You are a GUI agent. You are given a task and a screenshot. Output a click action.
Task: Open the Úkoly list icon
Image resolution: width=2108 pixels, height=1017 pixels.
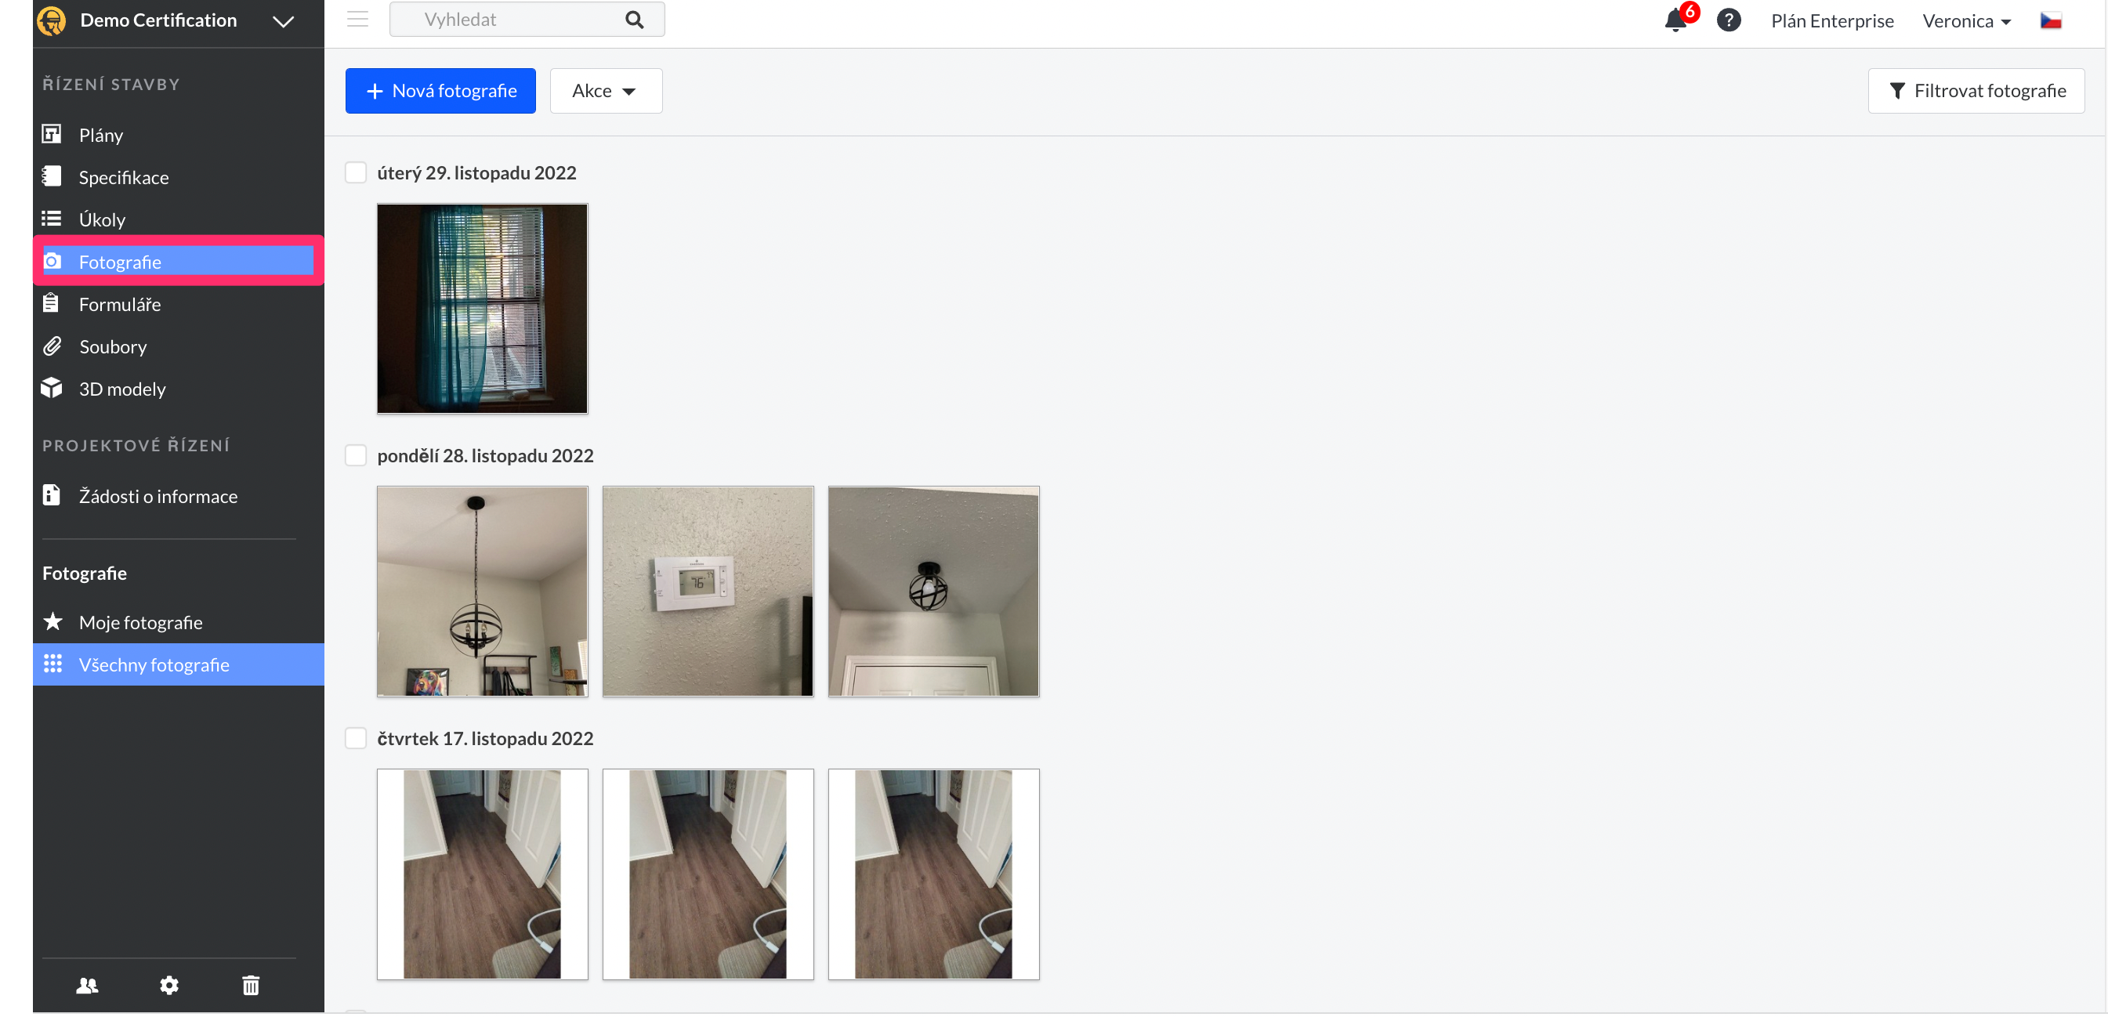coord(52,219)
